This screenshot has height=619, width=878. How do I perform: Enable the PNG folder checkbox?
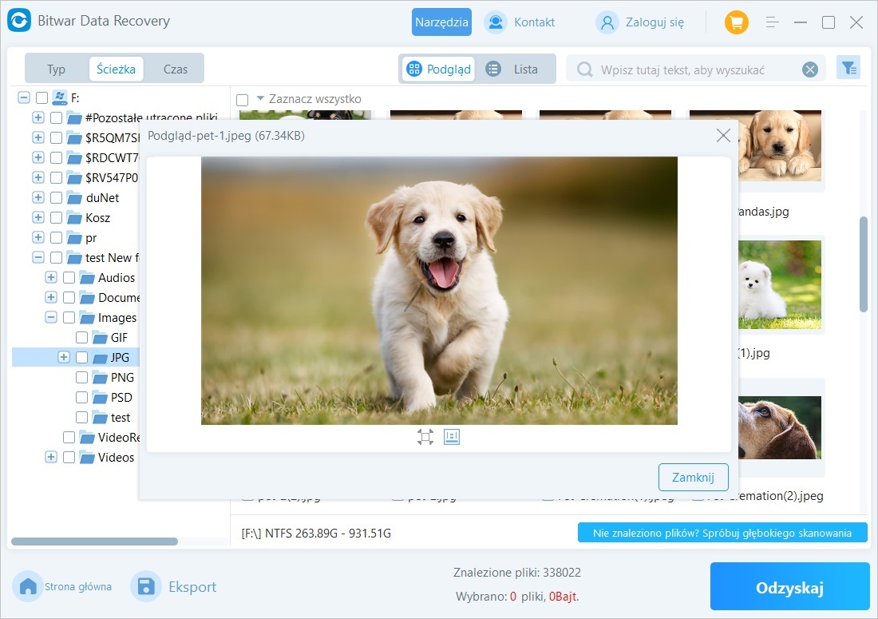(81, 378)
